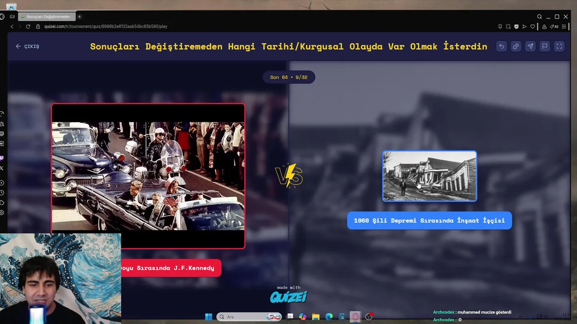This screenshot has height=324, width=577.
Task: Click the GX Corner gamepad icon
Action: (x=12, y=17)
